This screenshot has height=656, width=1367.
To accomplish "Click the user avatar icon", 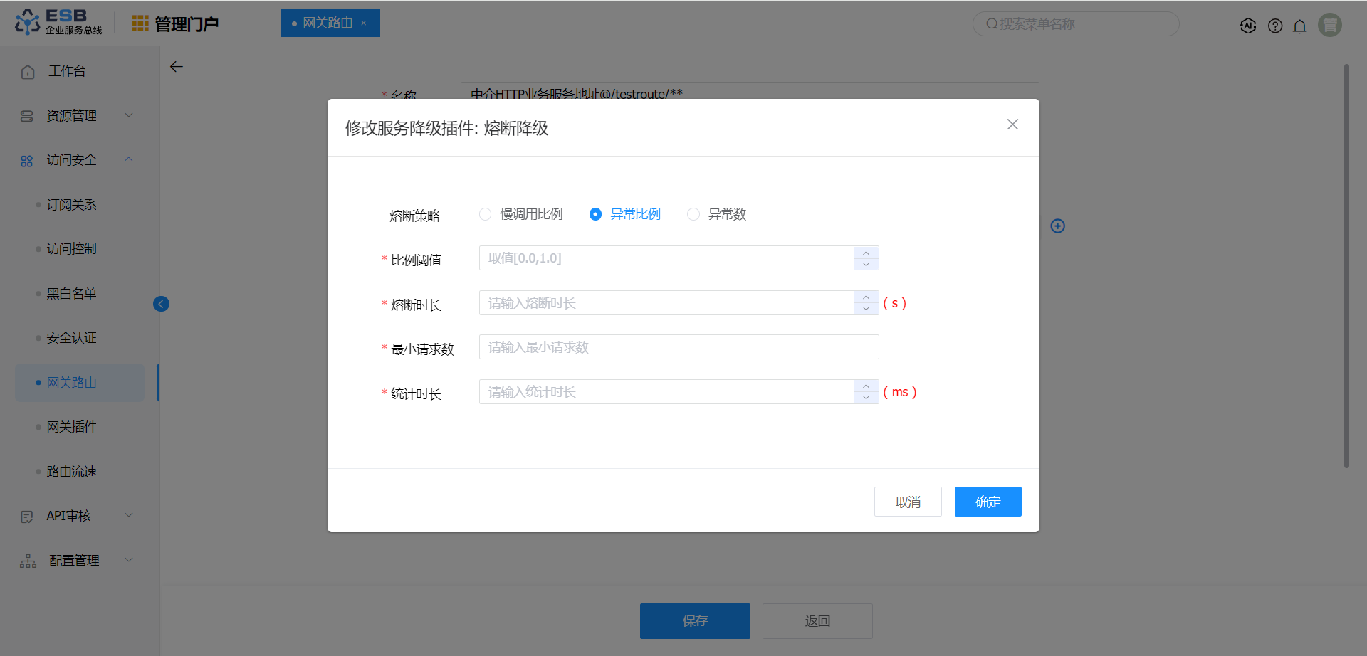I will coord(1329,25).
